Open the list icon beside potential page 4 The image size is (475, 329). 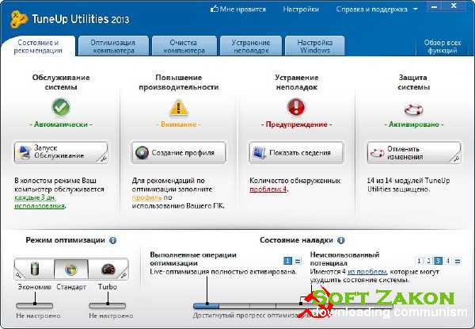[458, 261]
